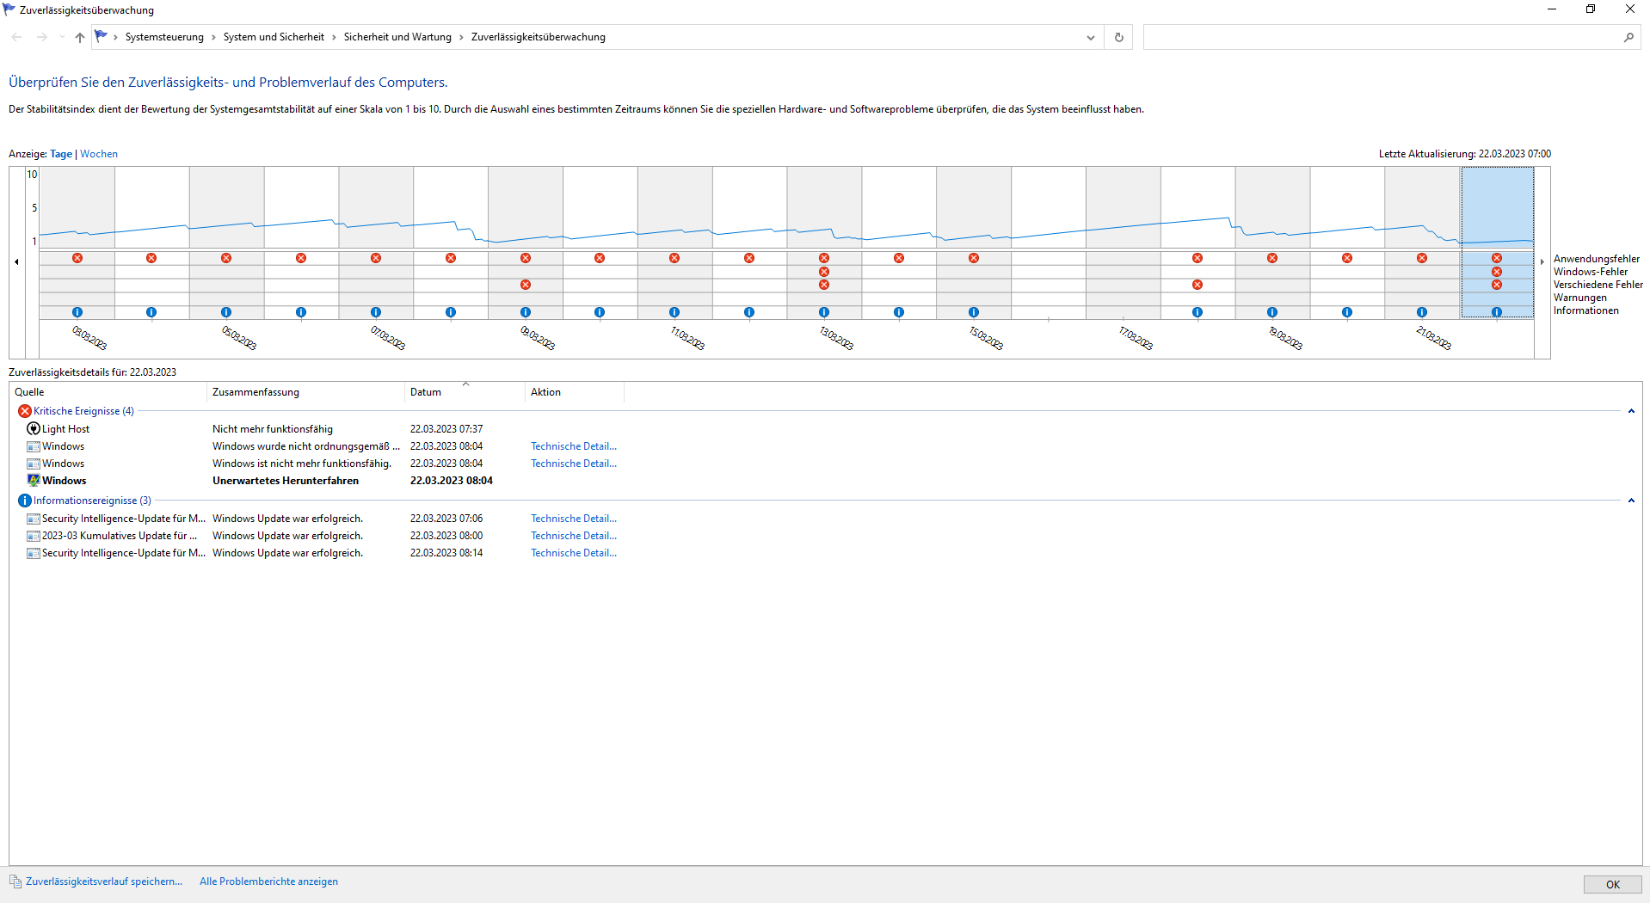Select the highlighted 22.03.2023 chart column

1497,243
